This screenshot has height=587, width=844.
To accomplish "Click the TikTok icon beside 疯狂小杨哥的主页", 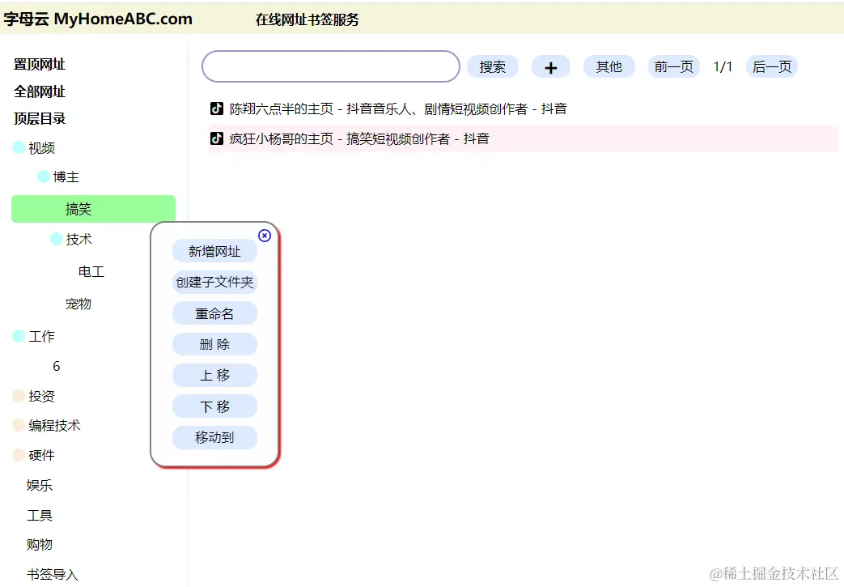I will click(216, 138).
